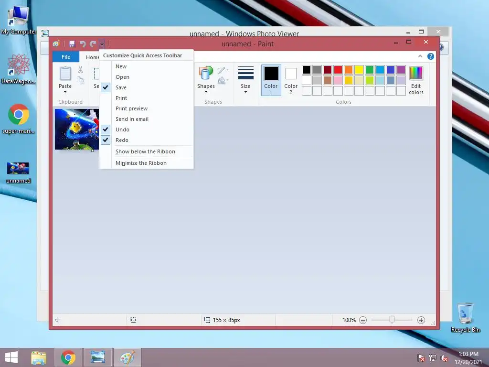Click the zoom slider handle
This screenshot has height=367, width=489.
(392, 320)
